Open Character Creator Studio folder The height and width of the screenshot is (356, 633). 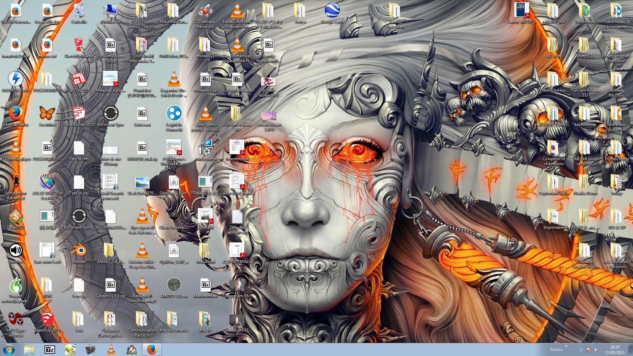point(585,255)
